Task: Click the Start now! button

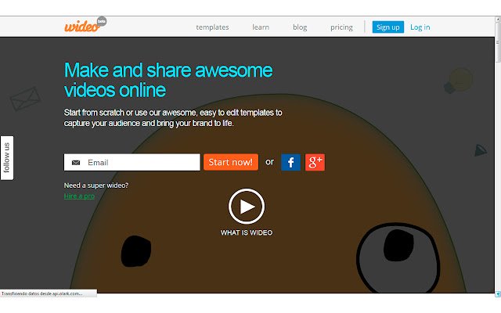Action: pyautogui.click(x=231, y=162)
